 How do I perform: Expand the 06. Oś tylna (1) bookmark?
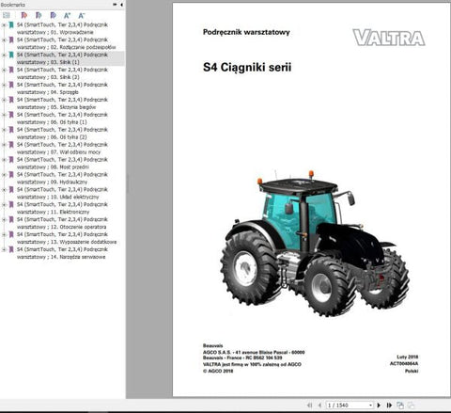pyautogui.click(x=4, y=115)
